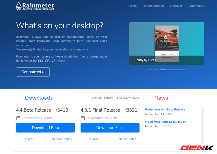Click the Rainmeter raindrop logo
Image resolution: width=217 pixels, height=154 pixels.
[19, 6]
